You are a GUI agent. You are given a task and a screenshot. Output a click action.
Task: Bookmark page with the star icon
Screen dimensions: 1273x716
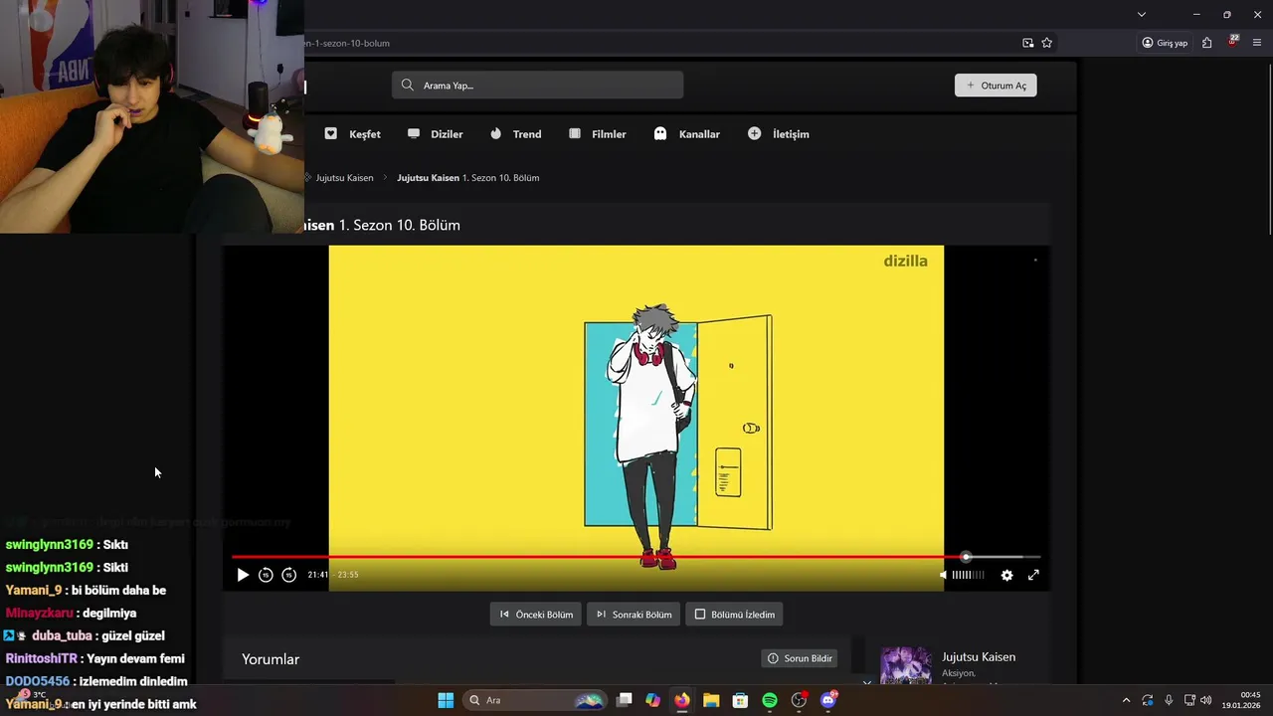[1047, 43]
